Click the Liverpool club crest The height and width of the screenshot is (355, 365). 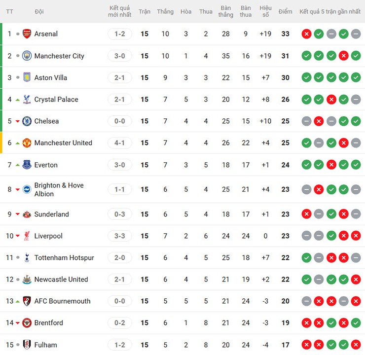27,236
